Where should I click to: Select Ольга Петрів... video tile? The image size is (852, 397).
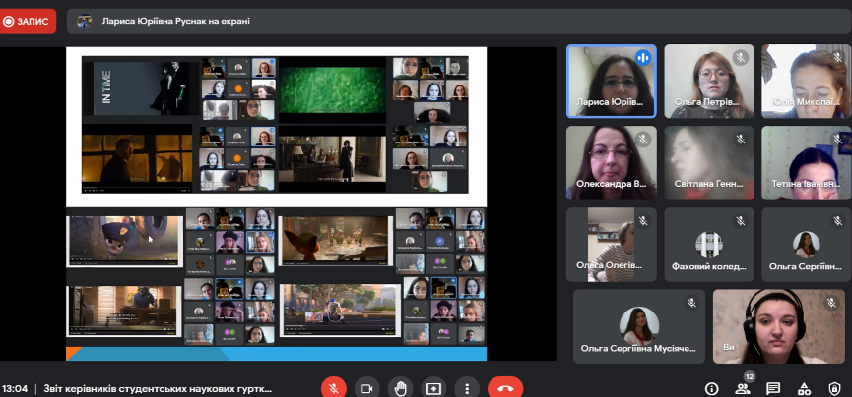coord(709,82)
